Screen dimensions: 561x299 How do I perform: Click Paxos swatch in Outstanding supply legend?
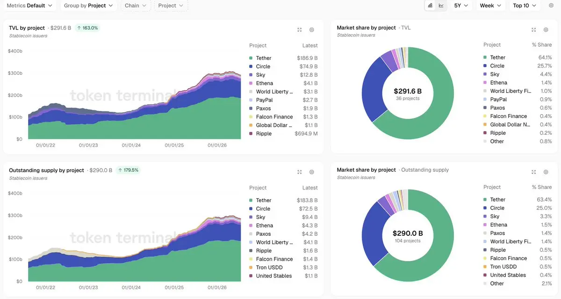(251, 234)
